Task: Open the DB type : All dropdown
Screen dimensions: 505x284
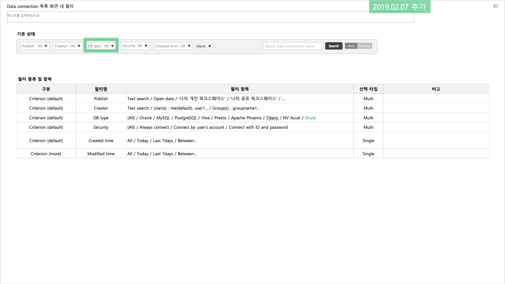Action: (x=101, y=46)
